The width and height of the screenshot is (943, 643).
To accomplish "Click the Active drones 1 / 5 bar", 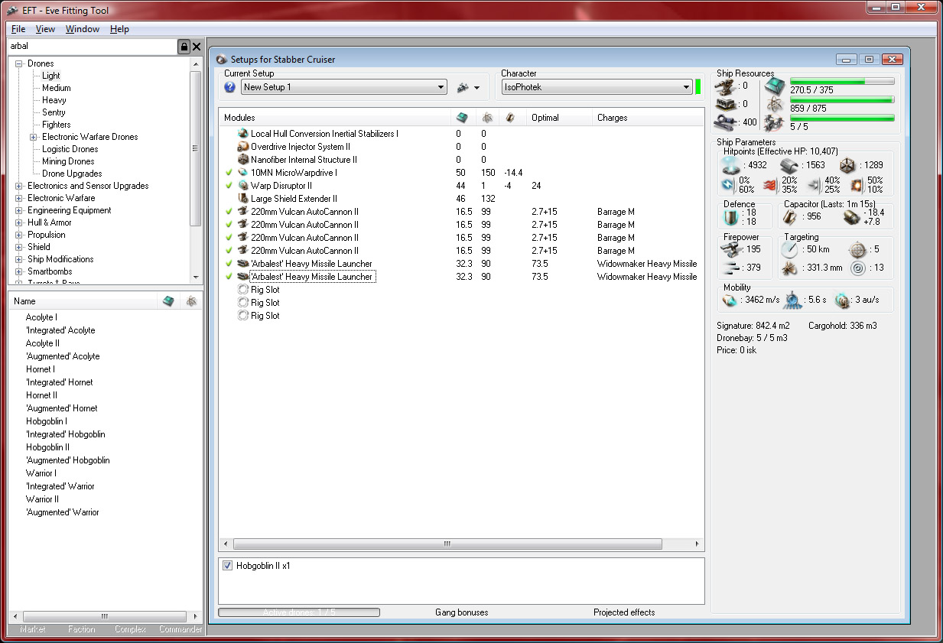I will click(x=299, y=612).
